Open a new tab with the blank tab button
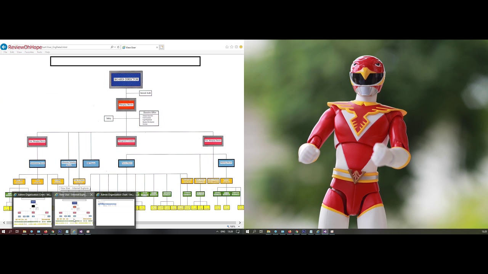Image resolution: width=488 pixels, height=274 pixels. click(x=162, y=47)
